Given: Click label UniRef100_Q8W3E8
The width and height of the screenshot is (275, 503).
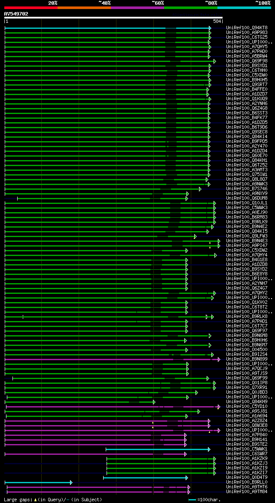Looking at the screenshot, I should 247,426.
